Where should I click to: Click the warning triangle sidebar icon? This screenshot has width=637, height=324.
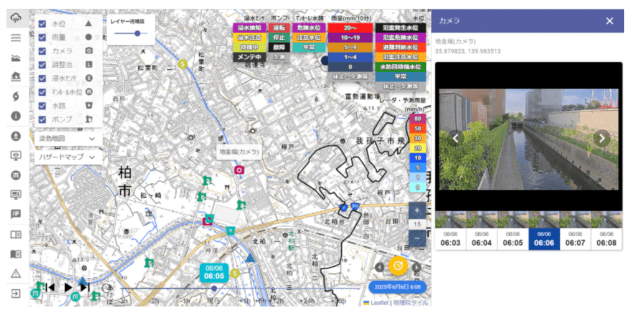click(x=16, y=274)
